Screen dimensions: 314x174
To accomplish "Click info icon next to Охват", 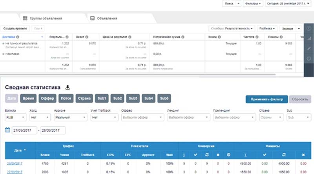I will point(87,37).
